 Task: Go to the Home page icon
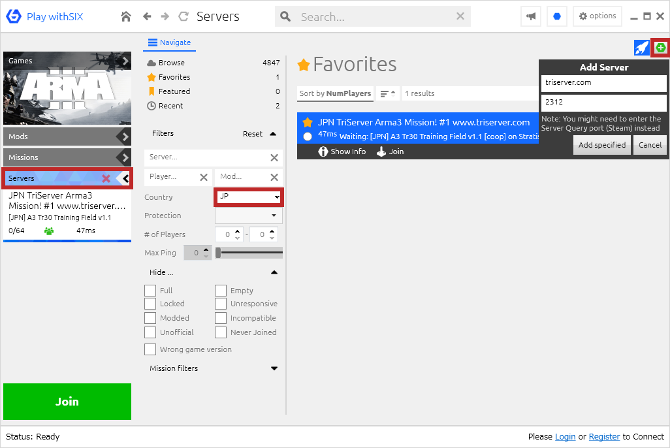point(125,17)
